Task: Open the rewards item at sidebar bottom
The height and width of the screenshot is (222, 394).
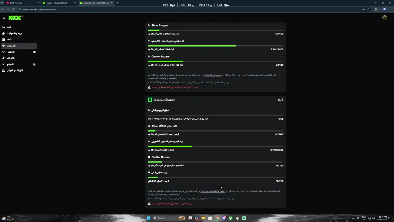Action: [18, 70]
